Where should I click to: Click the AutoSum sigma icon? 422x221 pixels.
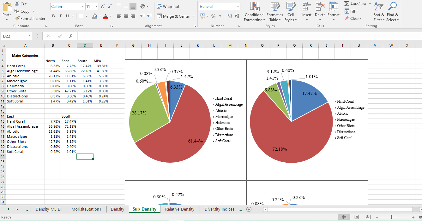[347, 4]
